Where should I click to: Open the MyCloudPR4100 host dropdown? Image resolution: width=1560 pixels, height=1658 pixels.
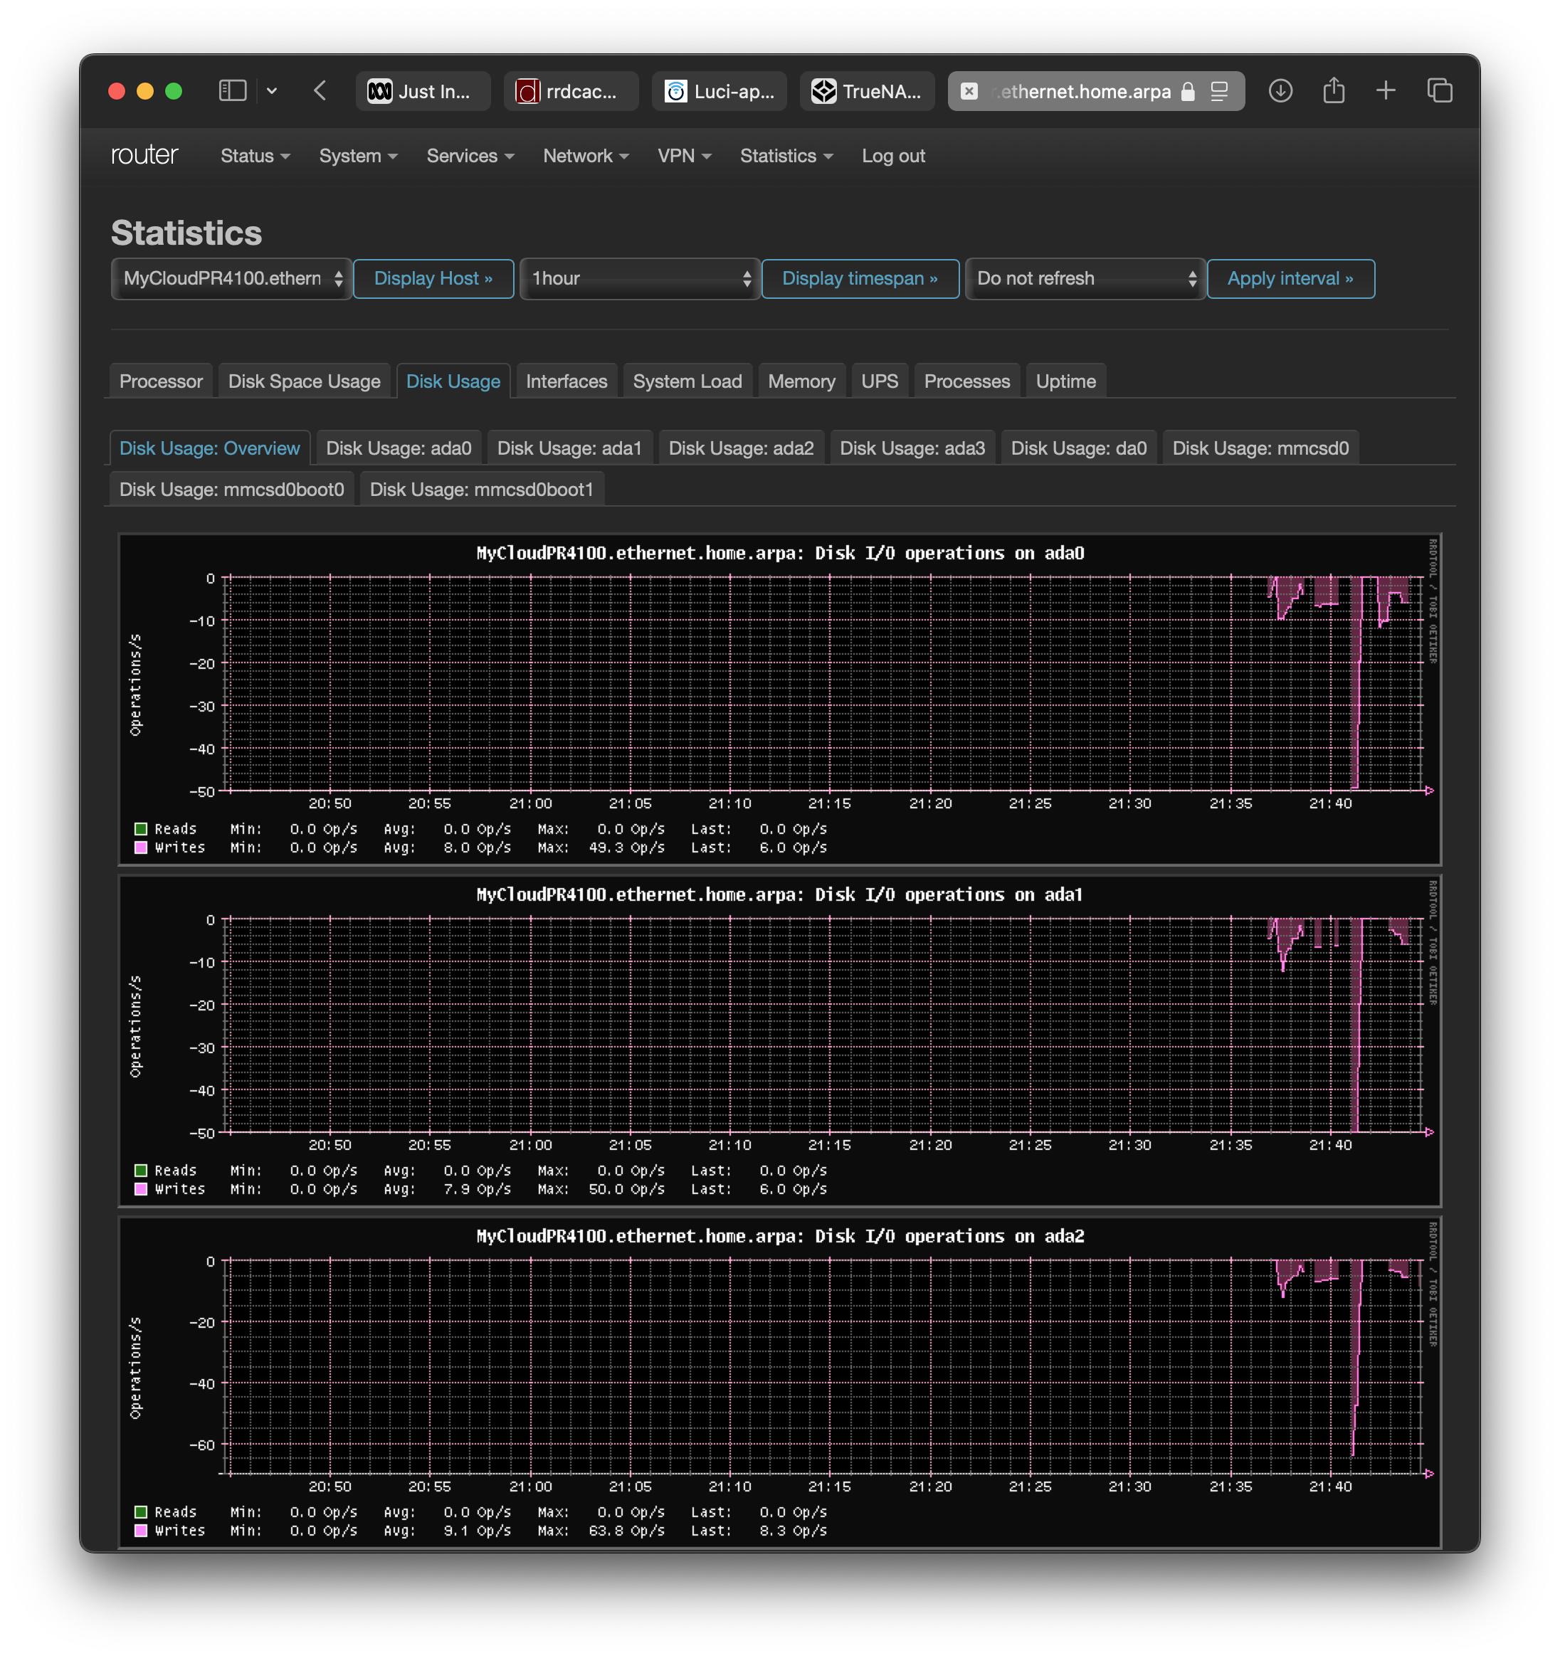231,278
